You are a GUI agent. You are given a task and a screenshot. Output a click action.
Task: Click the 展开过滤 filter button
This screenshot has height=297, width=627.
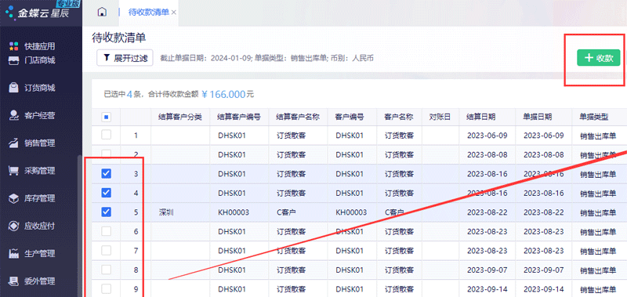[125, 58]
